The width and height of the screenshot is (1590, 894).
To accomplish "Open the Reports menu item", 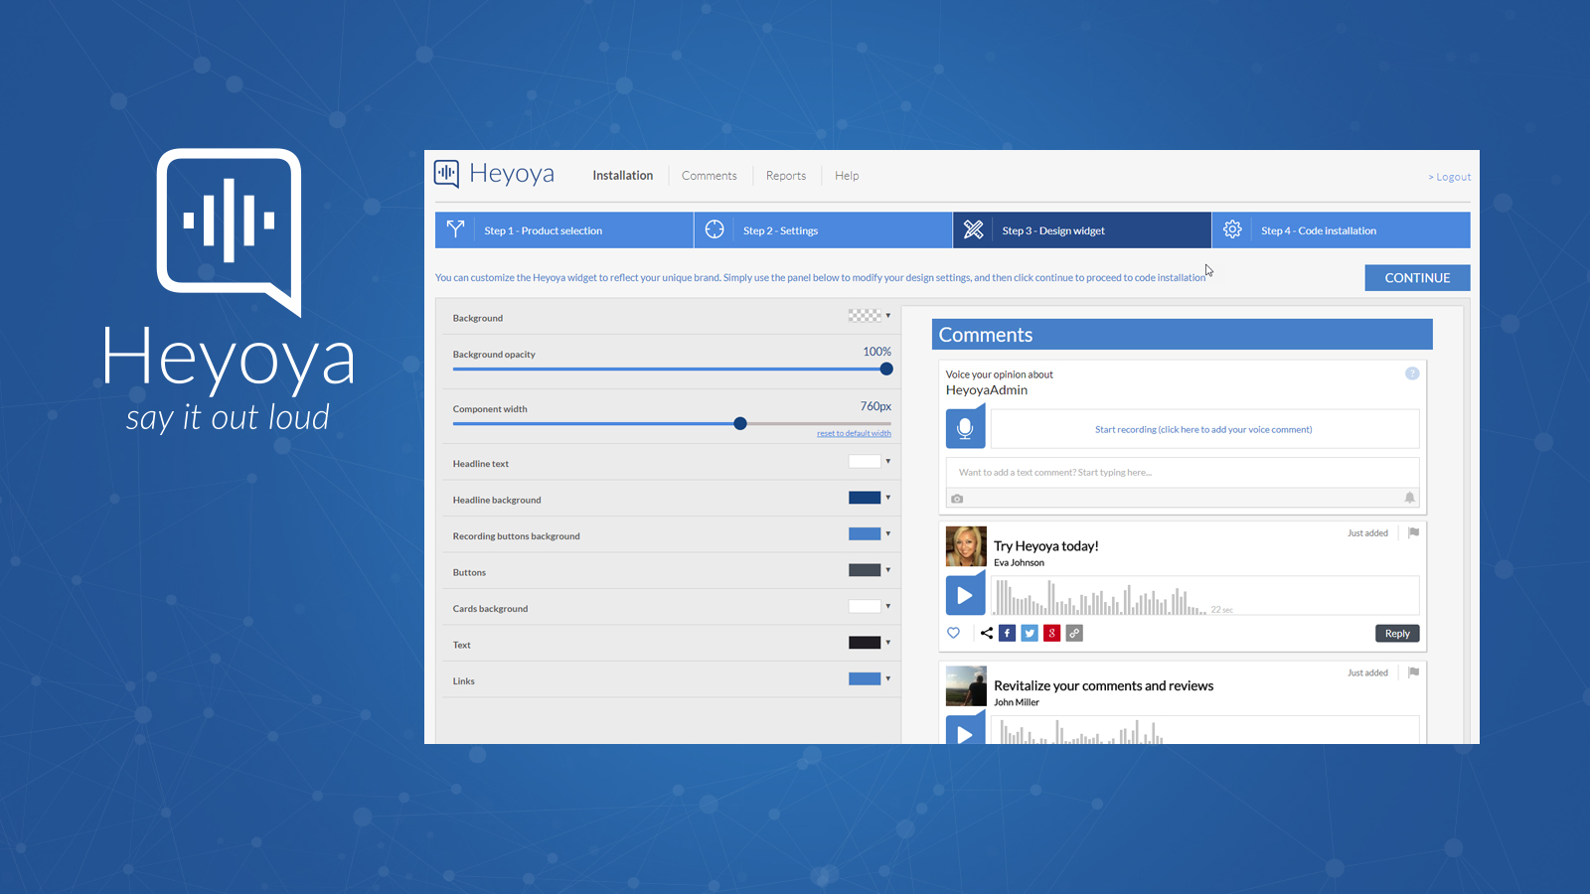I will [786, 176].
